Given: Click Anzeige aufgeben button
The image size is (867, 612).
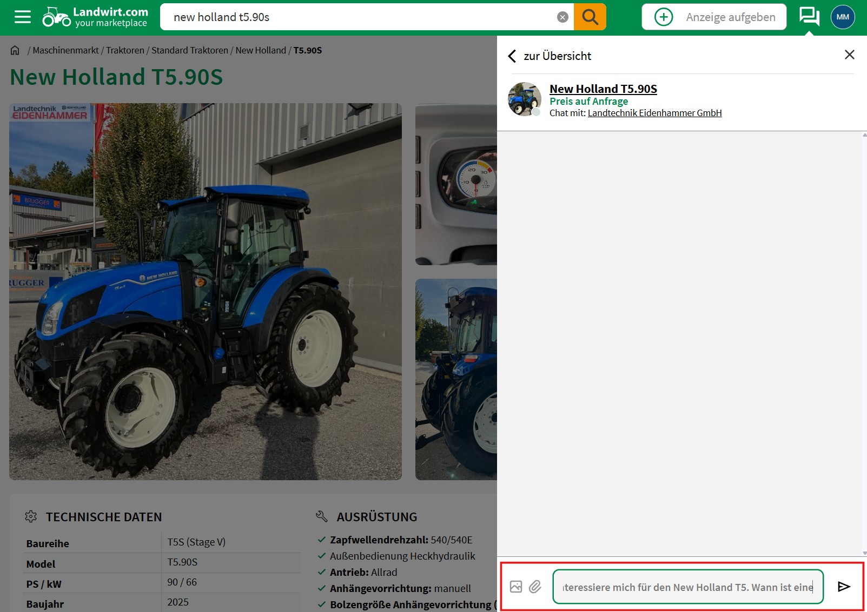Looking at the screenshot, I should 714,17.
